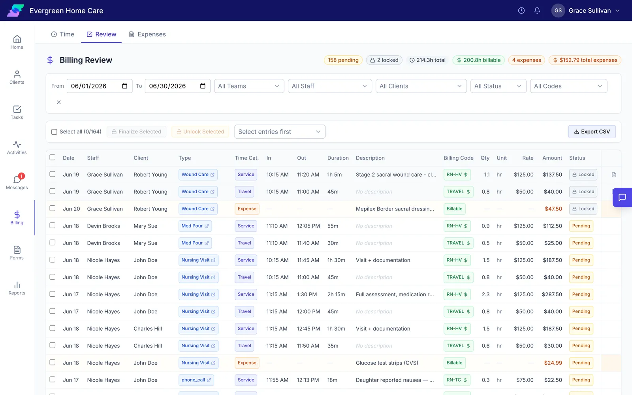Check the Devin Brooks Service row checkbox
The image size is (632, 395).
[x=53, y=226]
